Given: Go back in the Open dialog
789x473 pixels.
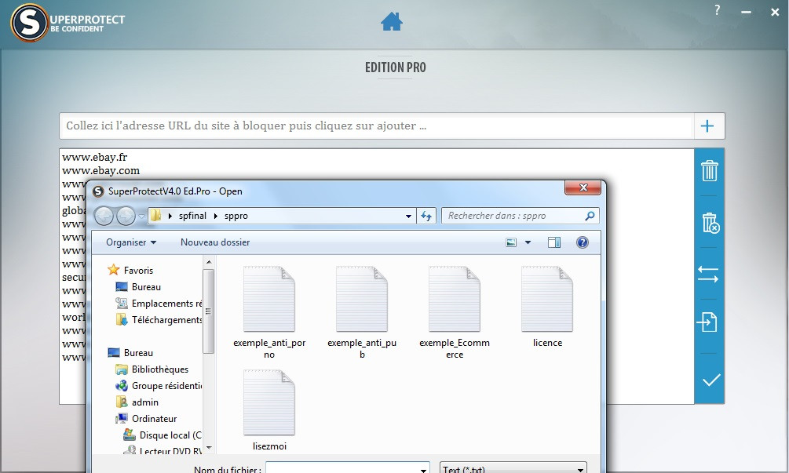Looking at the screenshot, I should tap(104, 216).
